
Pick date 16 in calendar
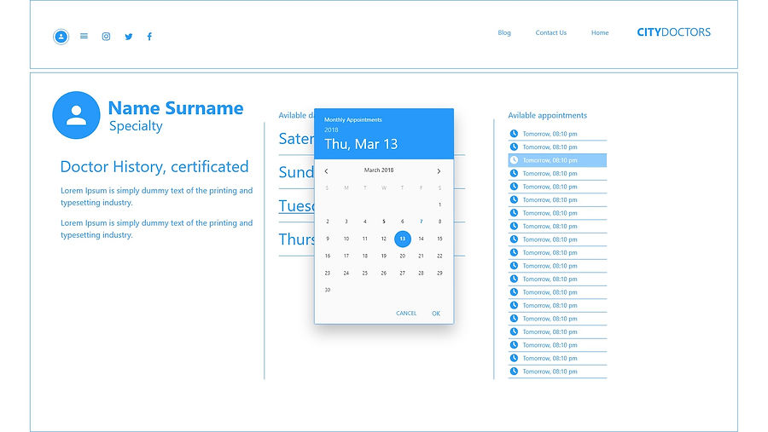[328, 256]
